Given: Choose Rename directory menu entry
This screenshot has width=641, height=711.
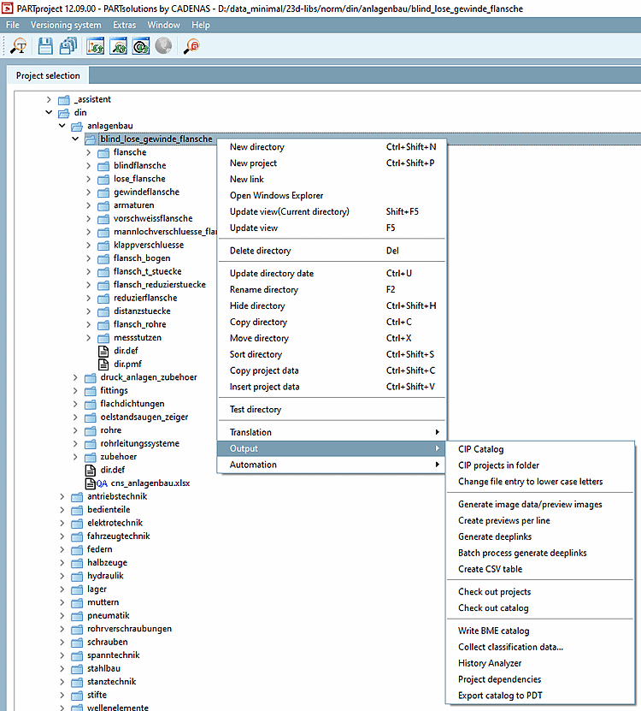Looking at the screenshot, I should (x=332, y=290).
